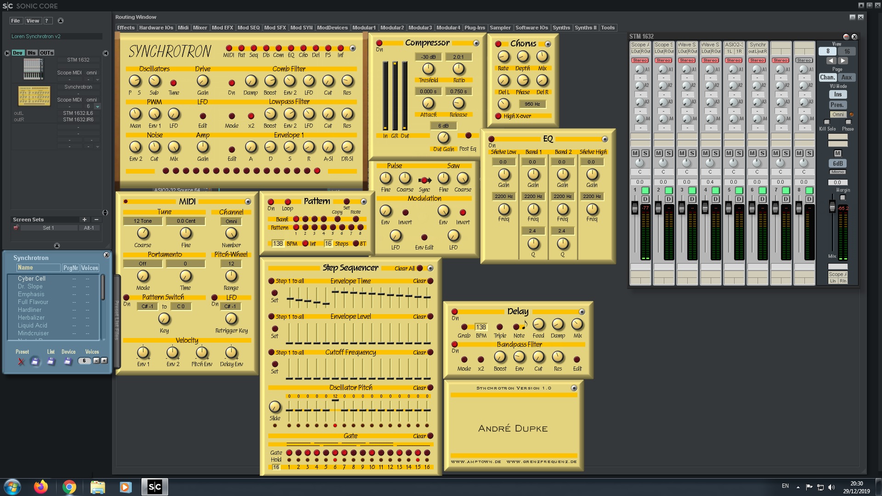Mute the master section with M button
This screenshot has width=882, height=496.
837,153
